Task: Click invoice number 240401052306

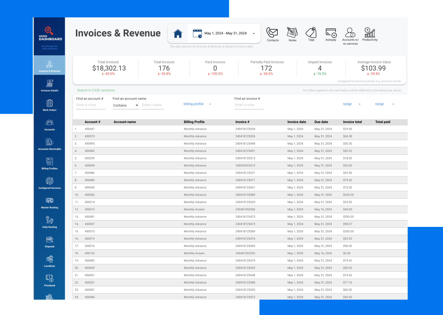Action: tap(245, 209)
